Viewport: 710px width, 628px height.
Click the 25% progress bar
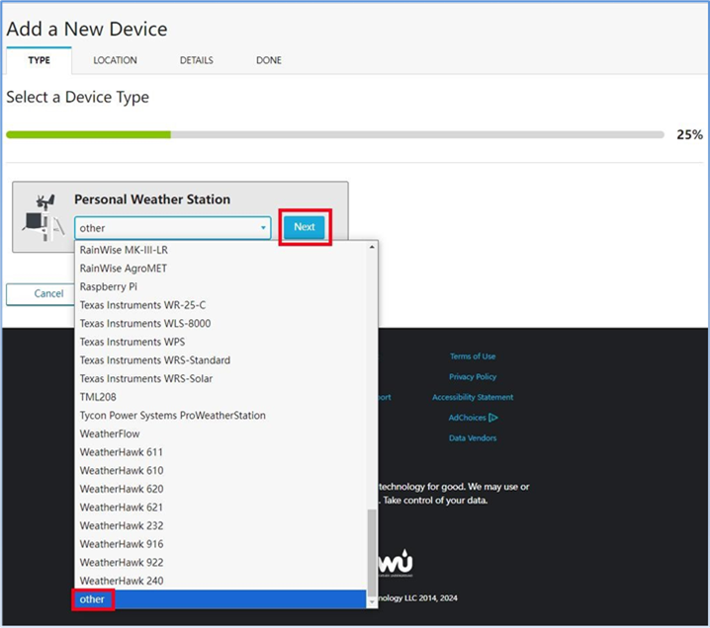click(x=335, y=134)
